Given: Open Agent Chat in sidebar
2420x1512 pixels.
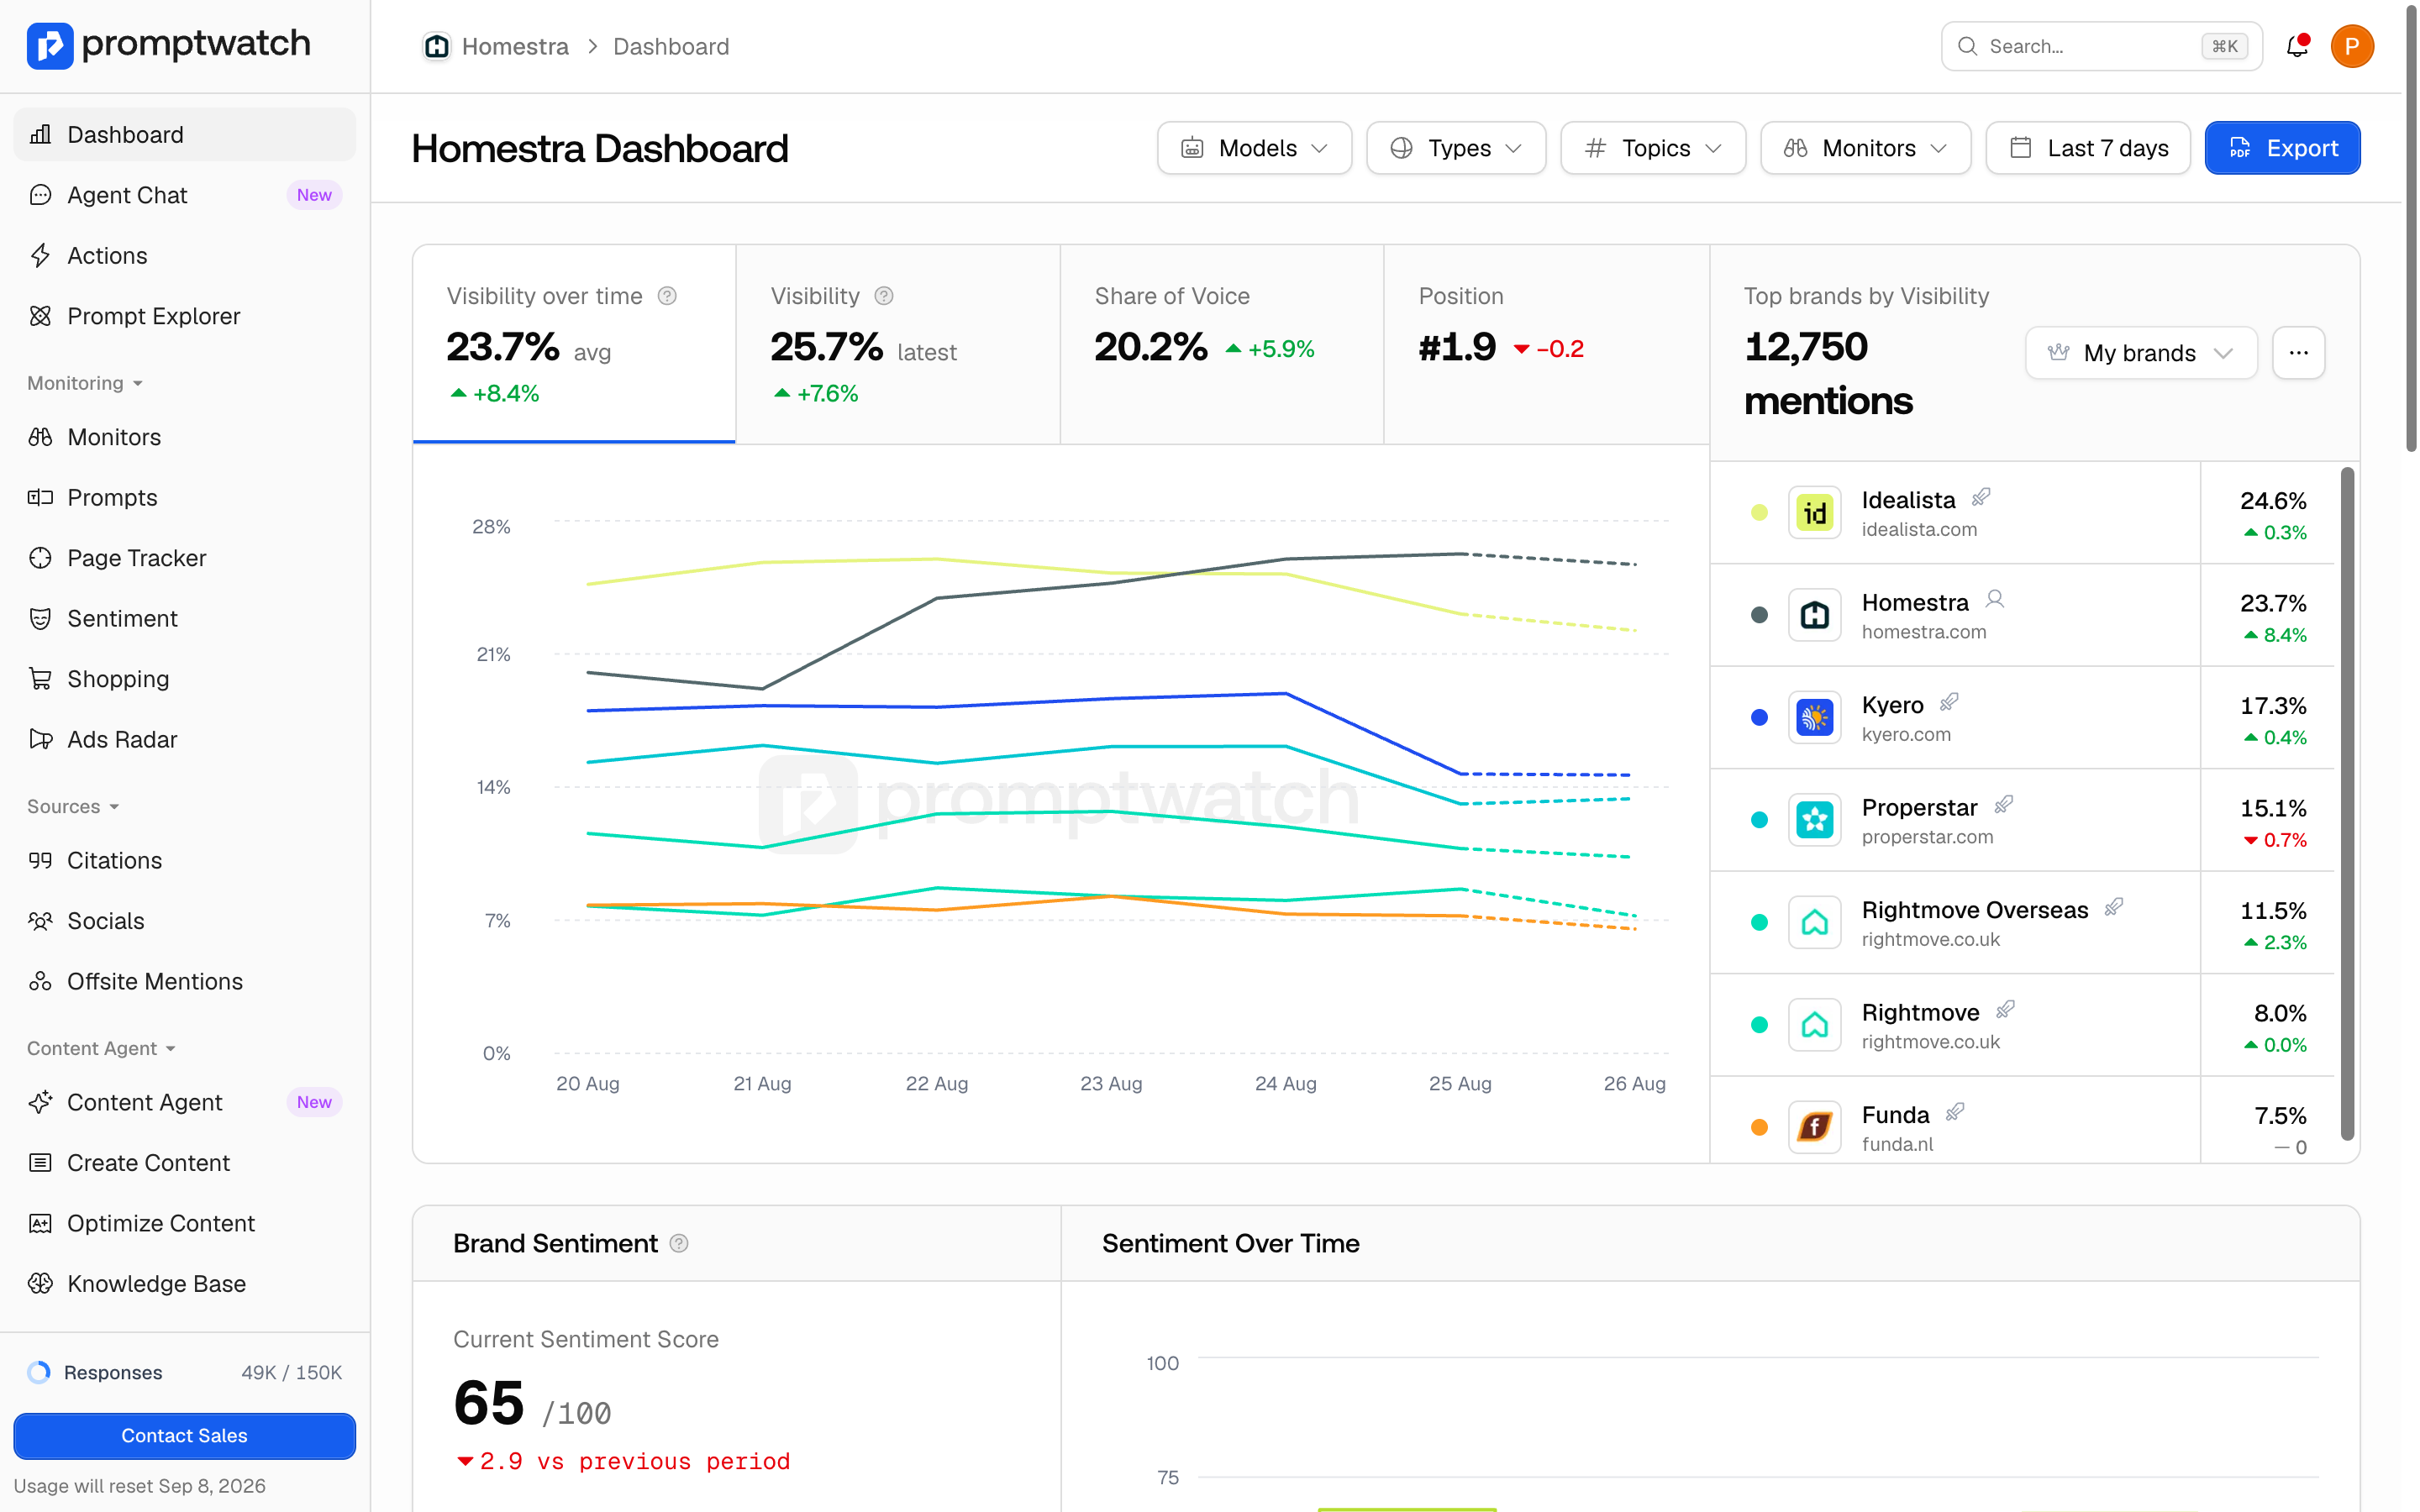Looking at the screenshot, I should click(x=185, y=195).
